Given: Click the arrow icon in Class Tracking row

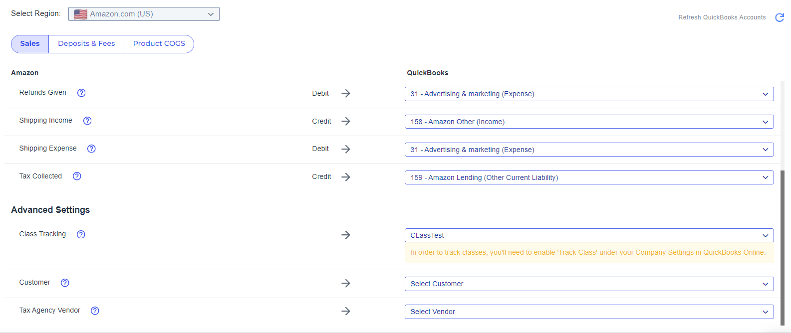Looking at the screenshot, I should 346,235.
